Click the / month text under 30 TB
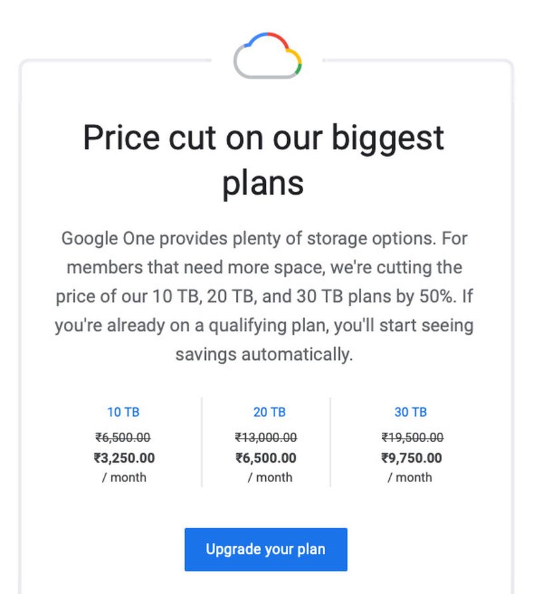The image size is (533, 594). click(x=410, y=477)
